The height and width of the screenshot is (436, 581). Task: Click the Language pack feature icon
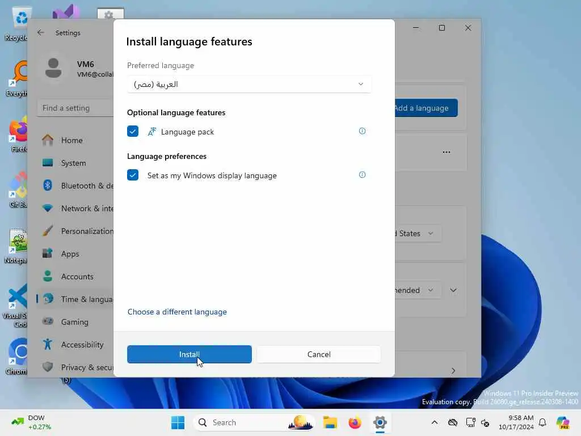click(x=152, y=132)
